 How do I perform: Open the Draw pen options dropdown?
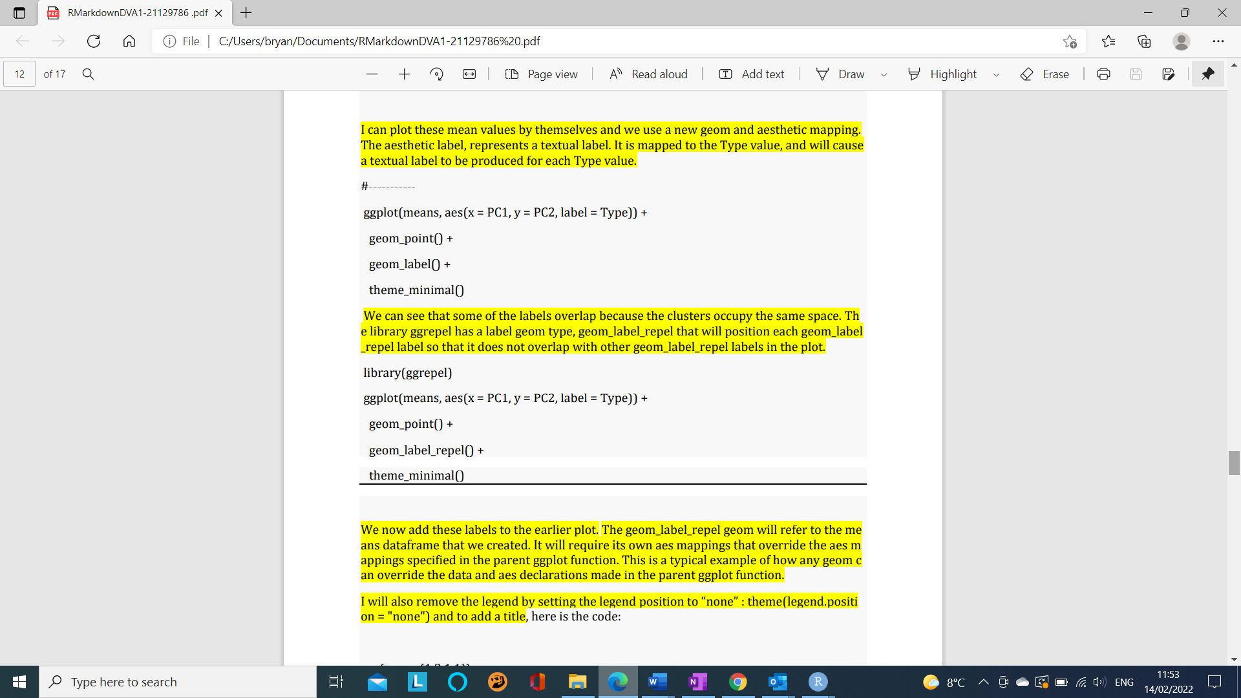pos(884,74)
